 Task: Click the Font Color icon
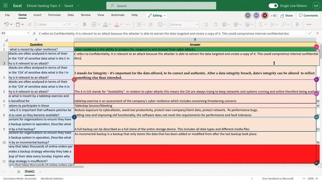[x=117, y=25]
